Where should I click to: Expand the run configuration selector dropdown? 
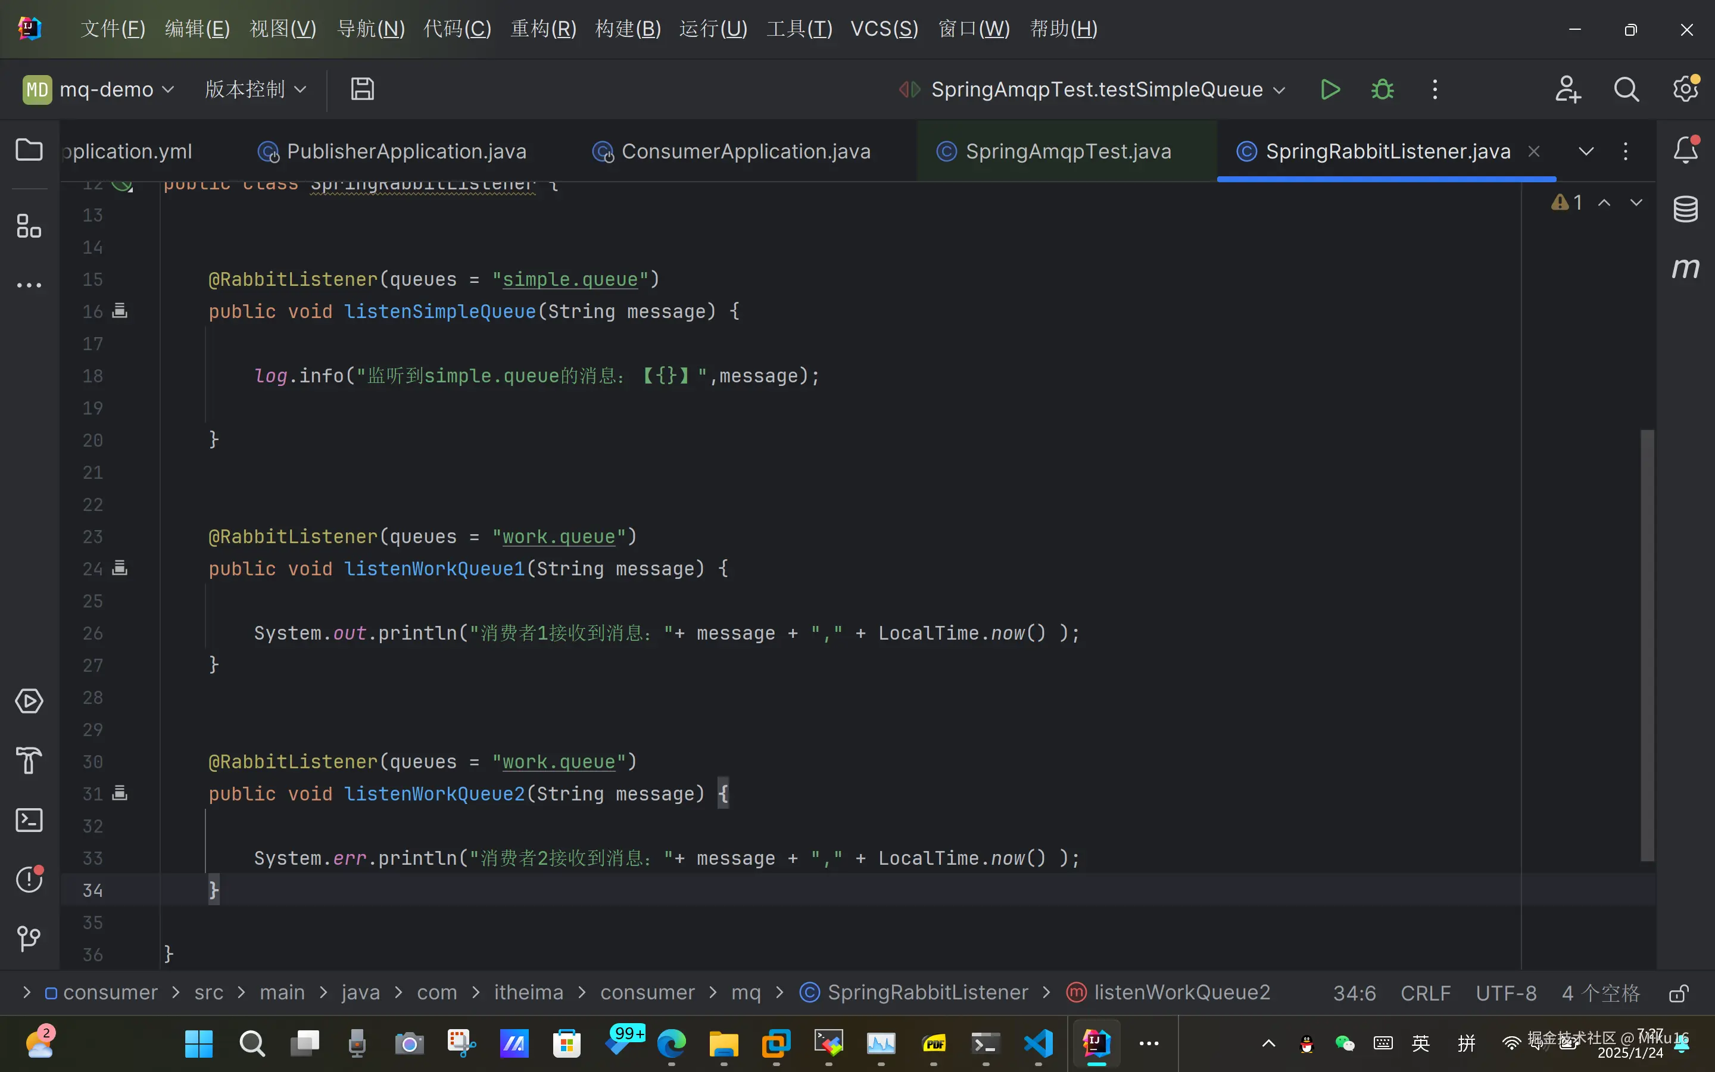(1279, 90)
